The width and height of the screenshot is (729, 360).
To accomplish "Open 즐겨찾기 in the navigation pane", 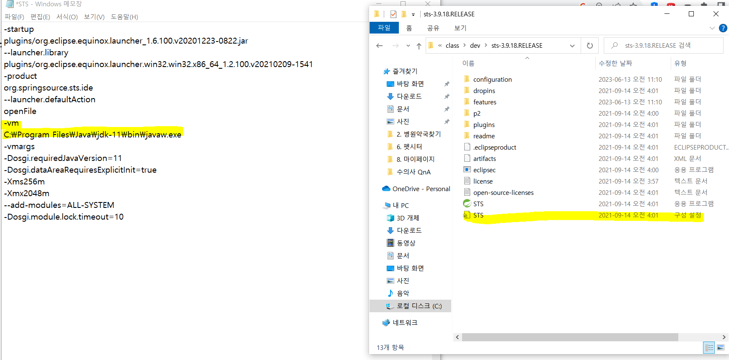I will click(x=405, y=71).
